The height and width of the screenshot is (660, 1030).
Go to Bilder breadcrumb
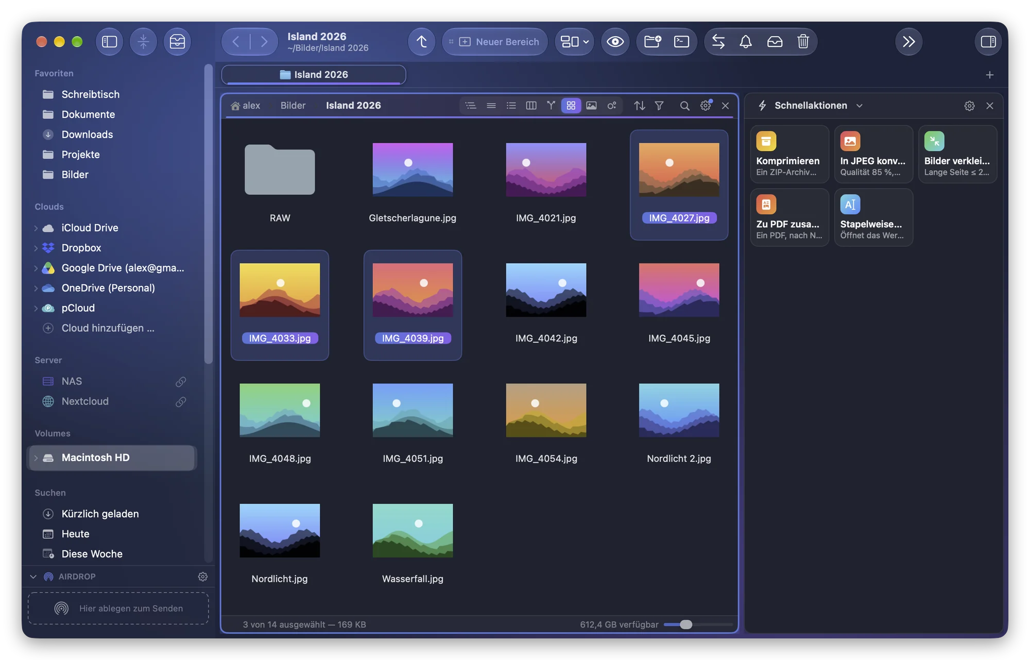click(293, 106)
